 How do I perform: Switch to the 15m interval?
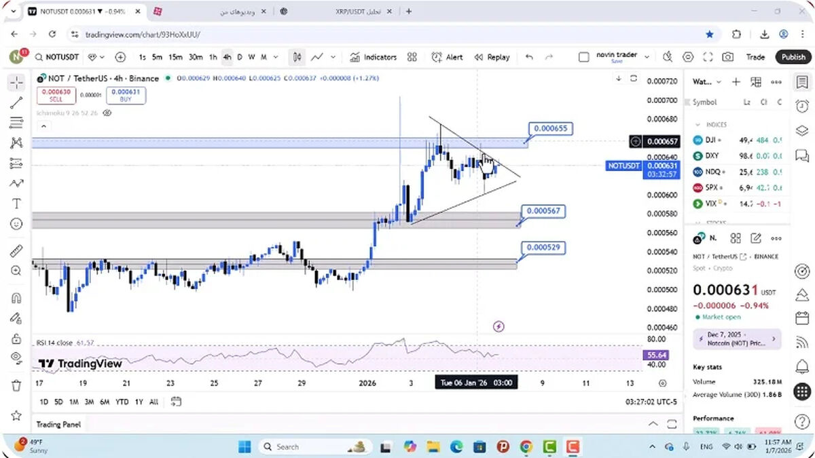pyautogui.click(x=175, y=57)
